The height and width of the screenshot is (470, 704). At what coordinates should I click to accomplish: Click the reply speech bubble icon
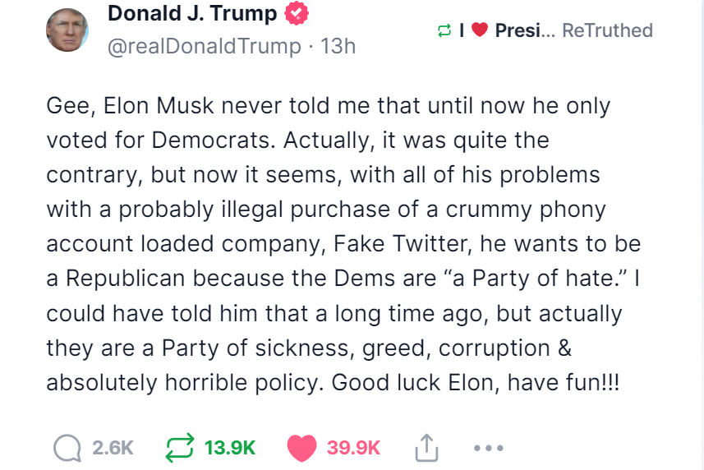[67, 448]
